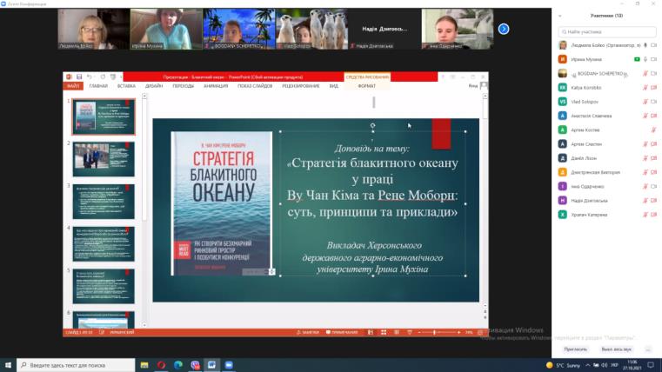Open the ФОРМАТ drawing tools tab
The width and height of the screenshot is (662, 372).
pyautogui.click(x=366, y=86)
